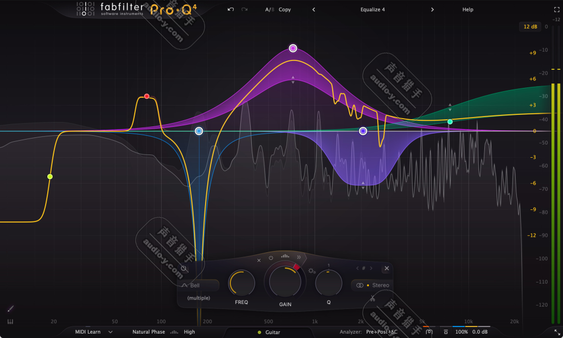Open the Equalize 4 preset browser
This screenshot has width=563, height=338.
373,9
